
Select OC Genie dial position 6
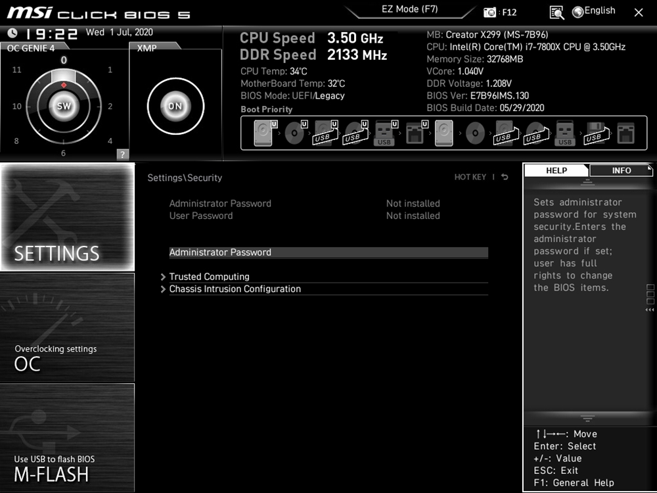(x=63, y=153)
